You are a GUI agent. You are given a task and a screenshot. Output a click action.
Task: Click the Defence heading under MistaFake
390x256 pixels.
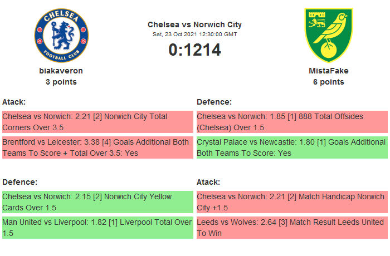click(214, 102)
